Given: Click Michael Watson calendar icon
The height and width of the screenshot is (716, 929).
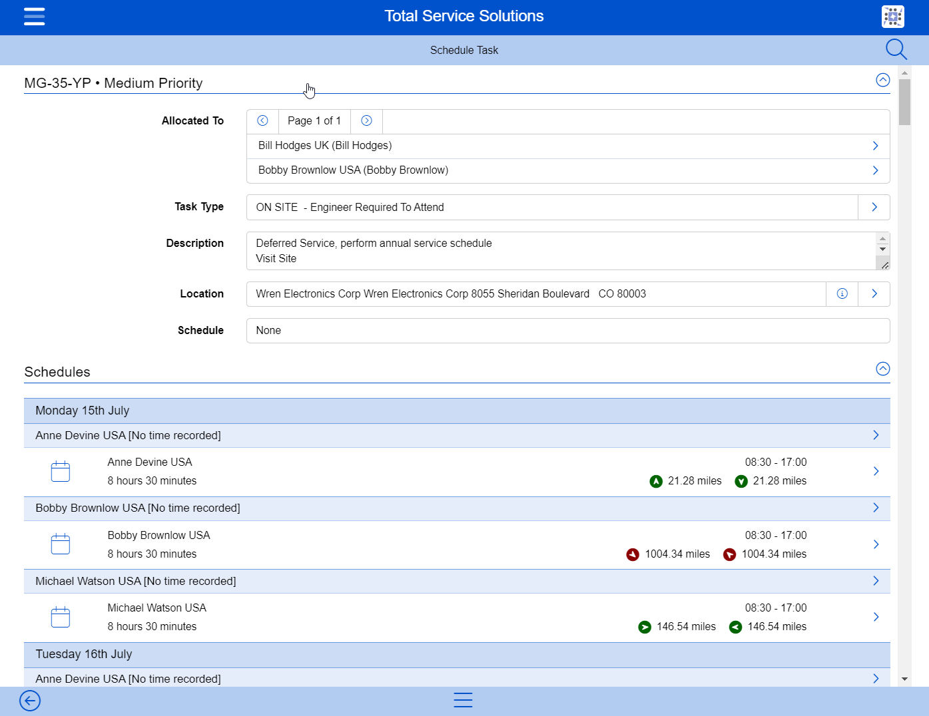Looking at the screenshot, I should tap(61, 617).
